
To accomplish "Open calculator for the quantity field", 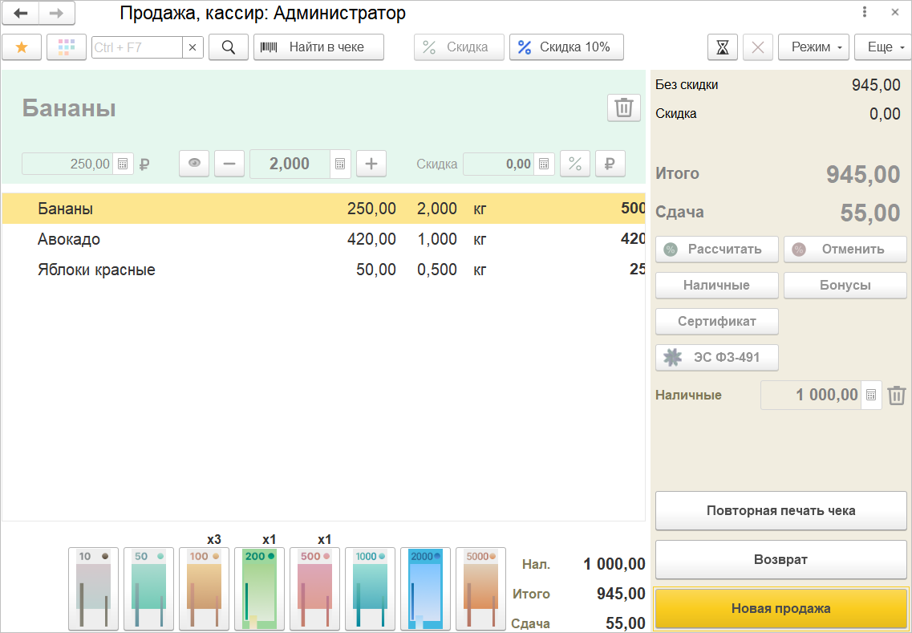I will coord(340,164).
